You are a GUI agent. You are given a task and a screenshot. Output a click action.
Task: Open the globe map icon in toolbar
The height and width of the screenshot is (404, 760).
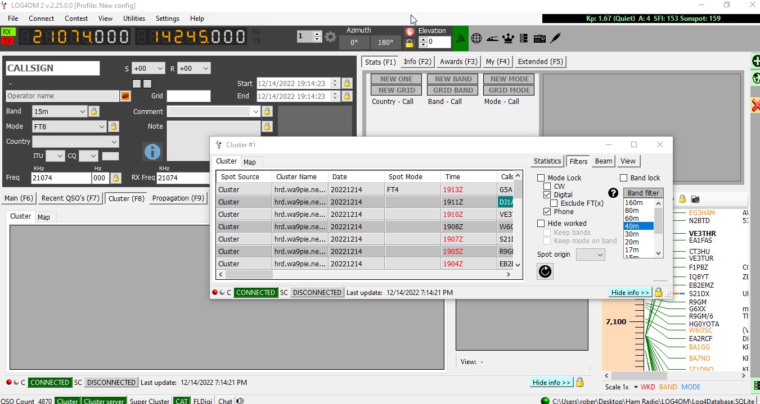click(x=476, y=38)
